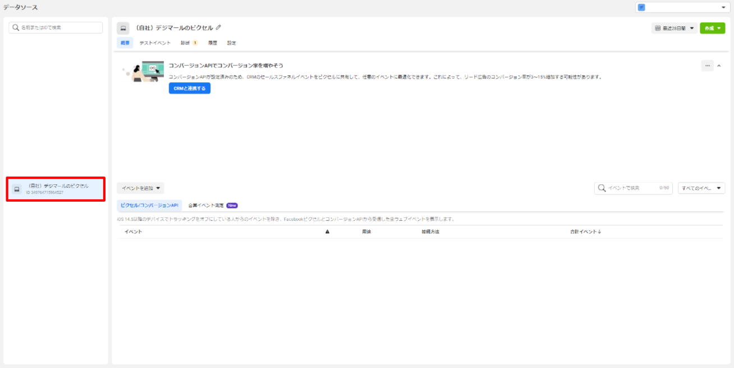Click the CRMと連携する button
The height and width of the screenshot is (368, 734).
click(x=190, y=88)
